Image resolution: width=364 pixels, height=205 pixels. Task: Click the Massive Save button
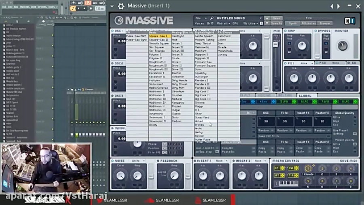pyautogui.click(x=276, y=18)
